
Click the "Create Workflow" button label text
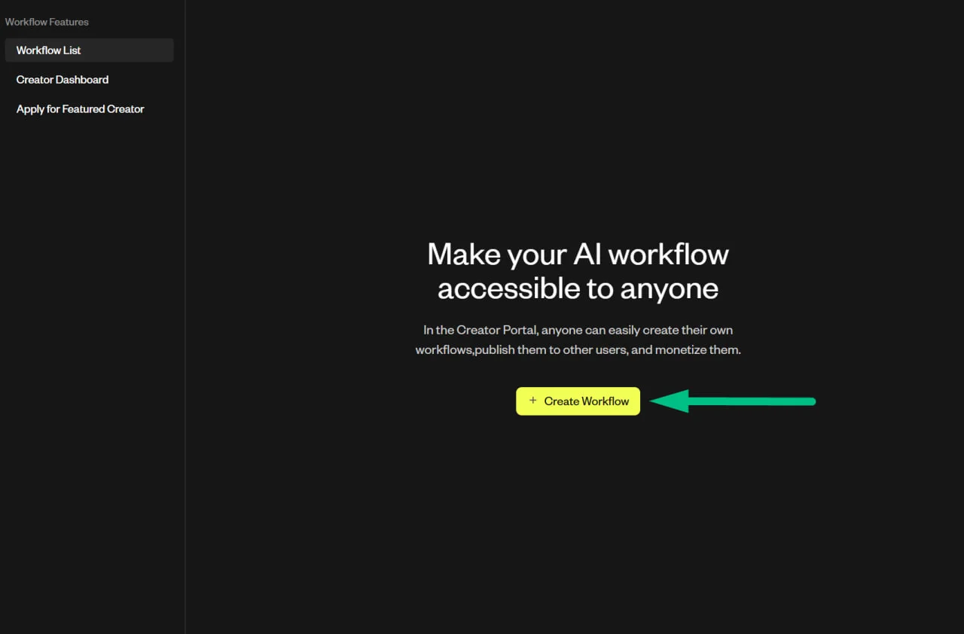(x=587, y=401)
